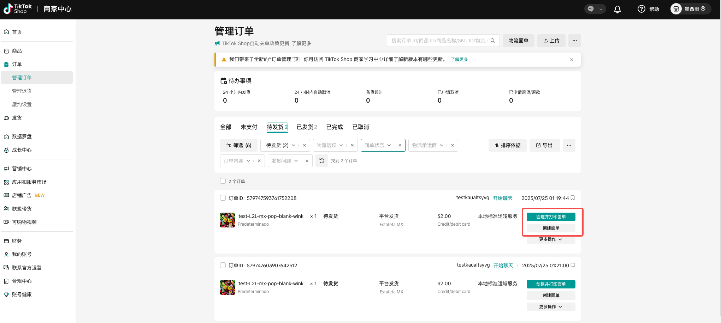Image resolution: width=721 pixels, height=323 pixels.
Task: Click 创建并打印面单 for the first order
Action: click(x=550, y=217)
